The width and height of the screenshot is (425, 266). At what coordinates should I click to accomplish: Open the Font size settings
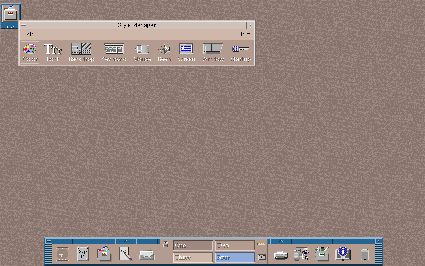53,53
